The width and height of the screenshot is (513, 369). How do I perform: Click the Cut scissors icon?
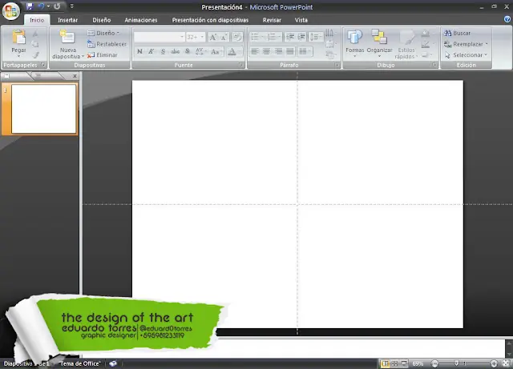tap(35, 34)
